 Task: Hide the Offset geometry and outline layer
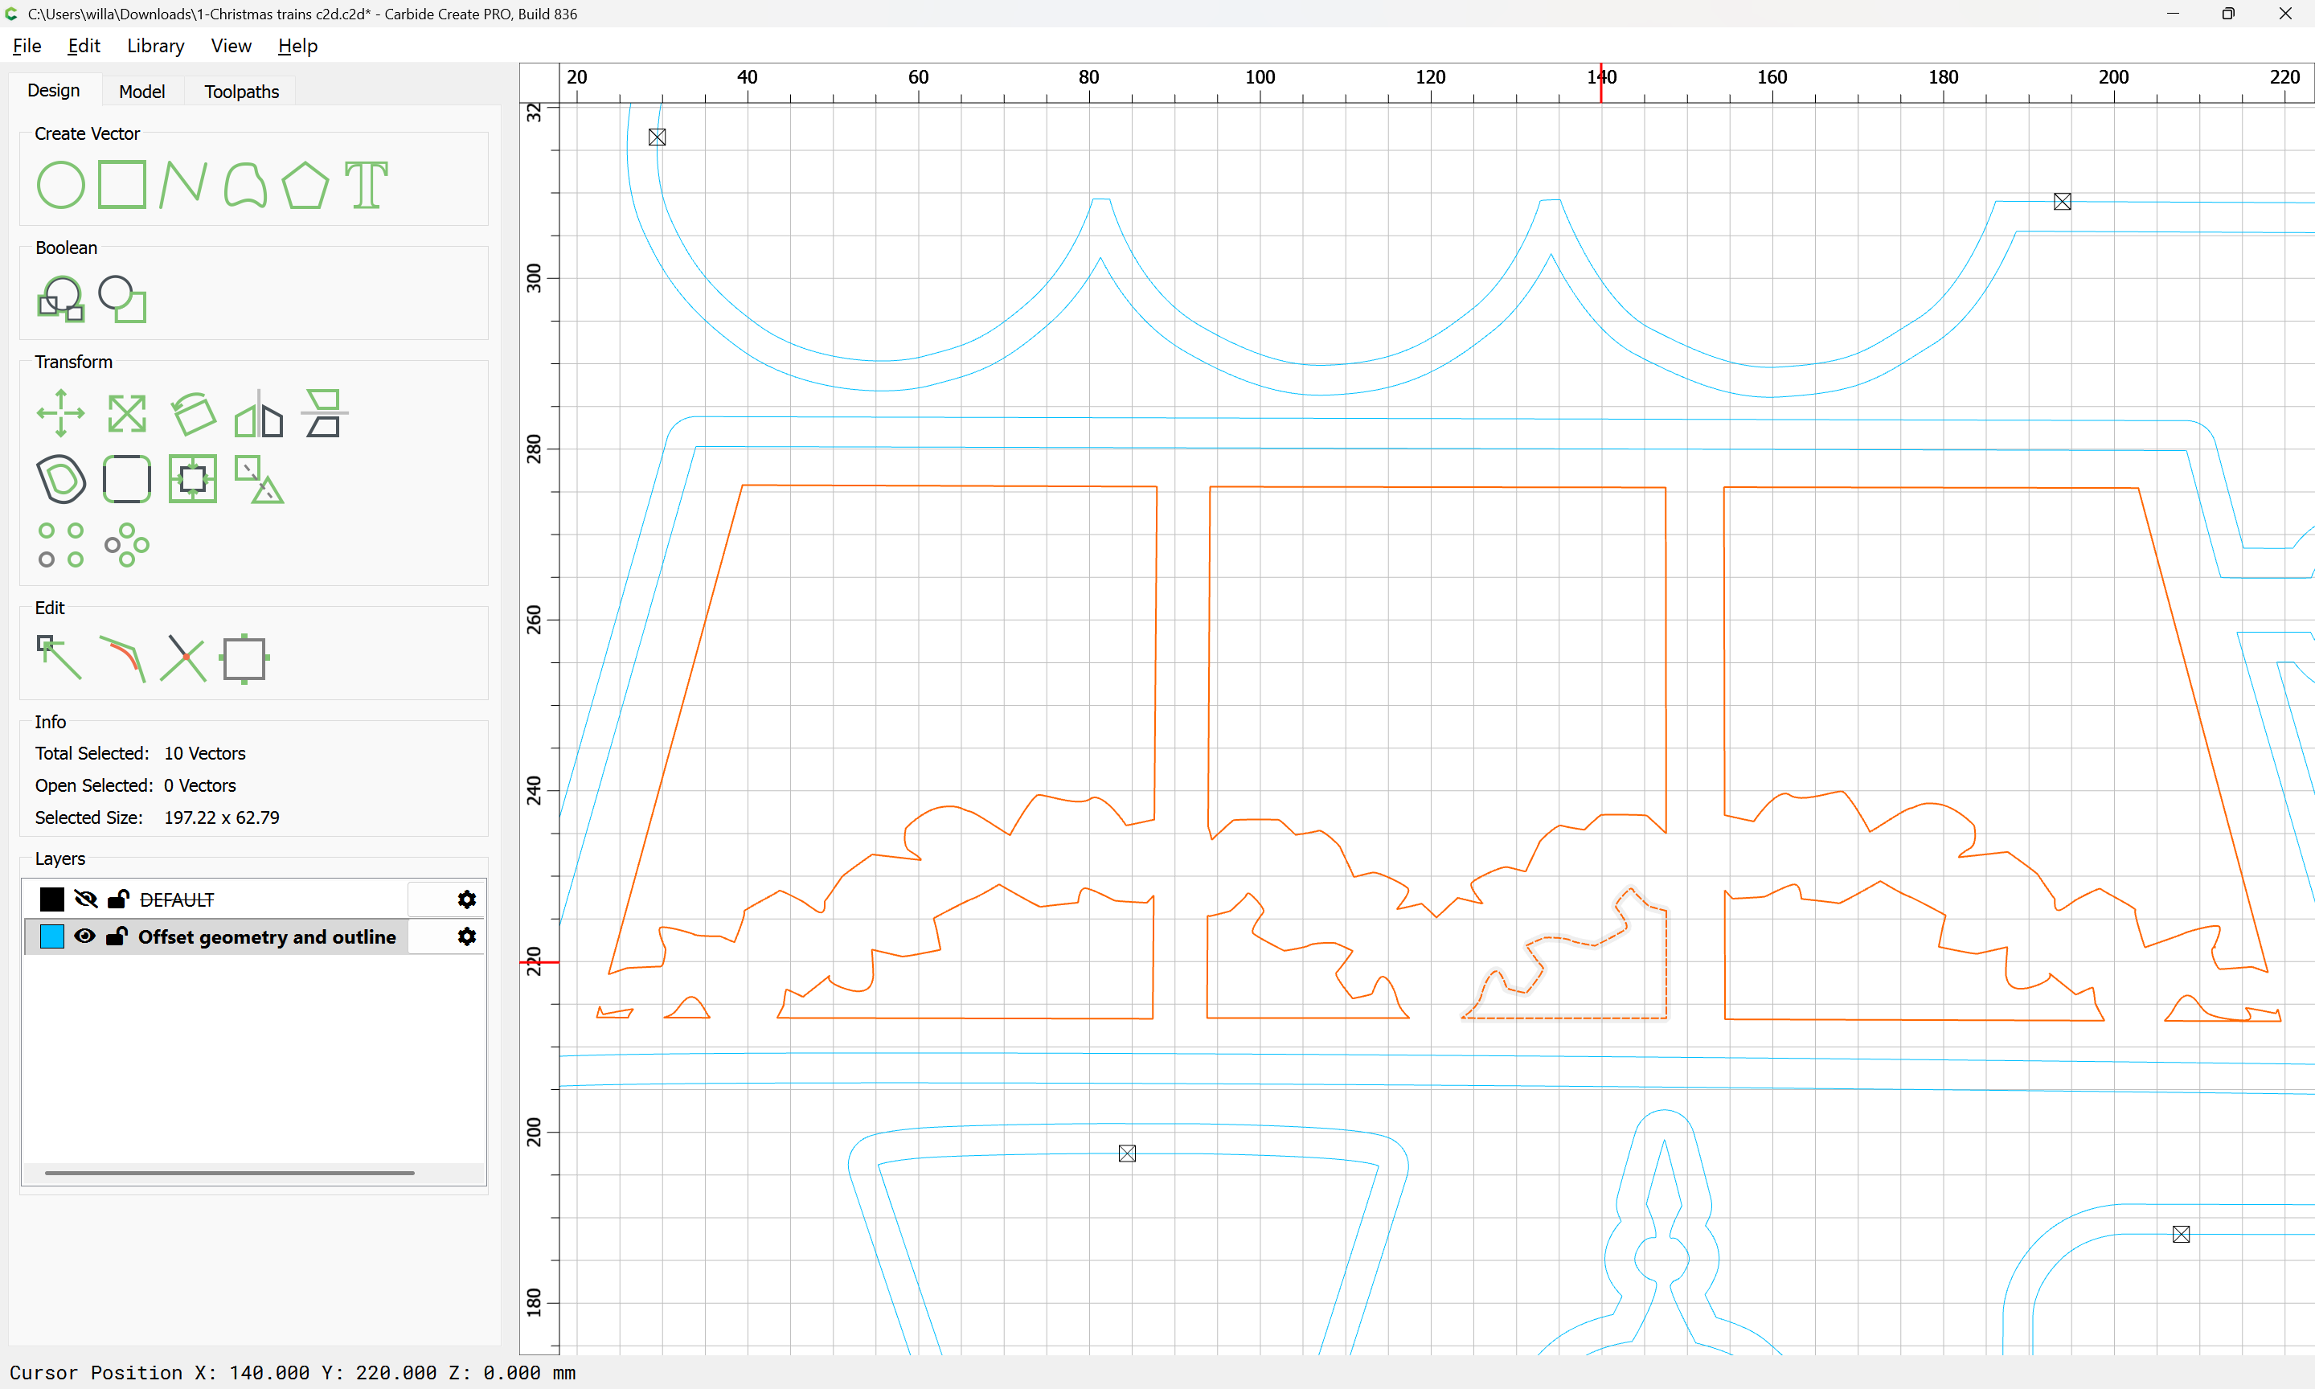coord(85,936)
